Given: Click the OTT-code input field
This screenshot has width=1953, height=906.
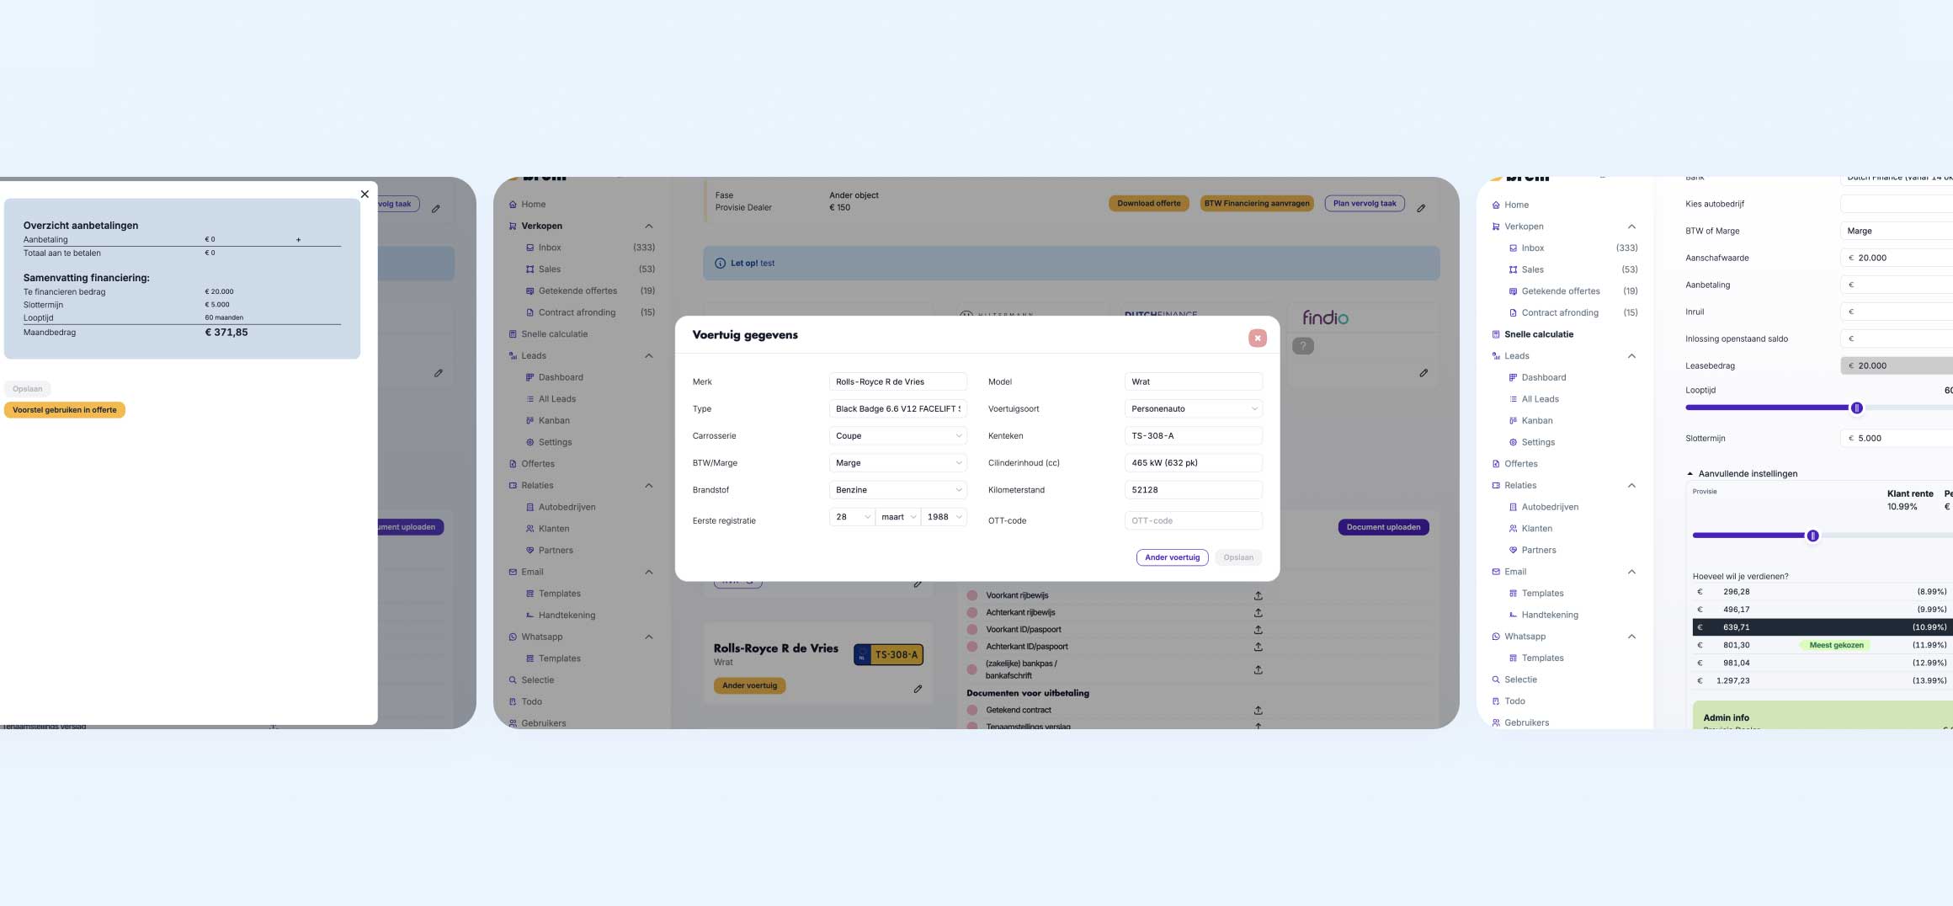Looking at the screenshot, I should [x=1193, y=520].
